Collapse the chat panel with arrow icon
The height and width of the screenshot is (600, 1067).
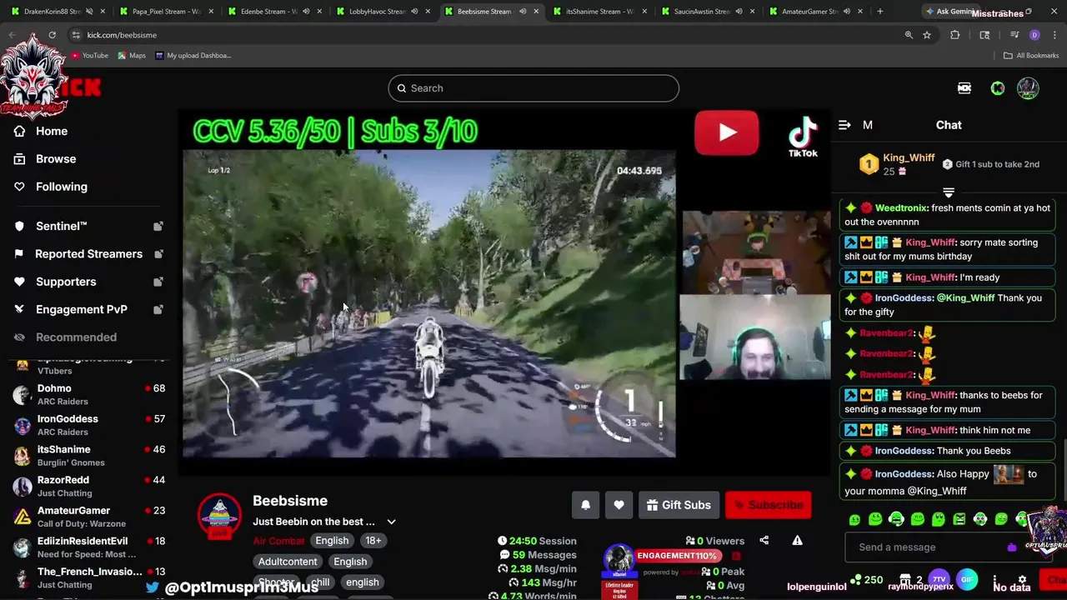pos(844,125)
